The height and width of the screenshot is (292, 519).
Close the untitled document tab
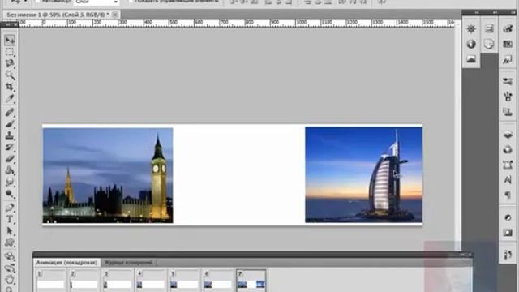(115, 15)
